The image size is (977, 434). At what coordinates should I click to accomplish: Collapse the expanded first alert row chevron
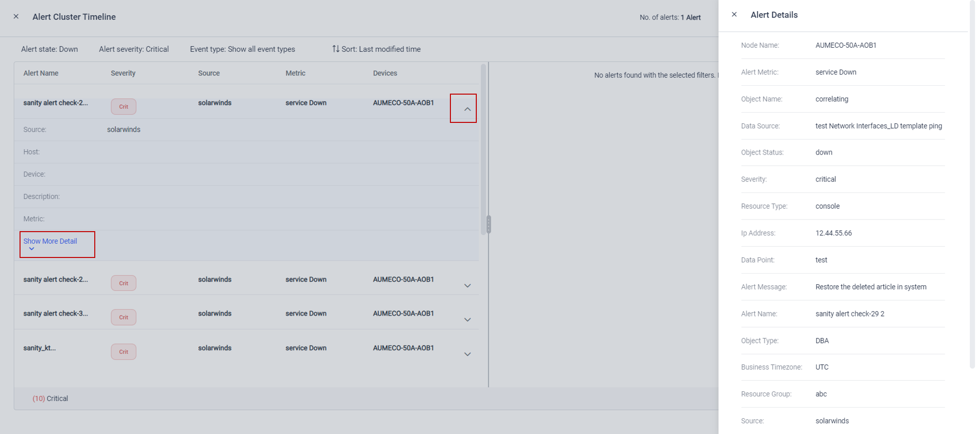coord(467,109)
